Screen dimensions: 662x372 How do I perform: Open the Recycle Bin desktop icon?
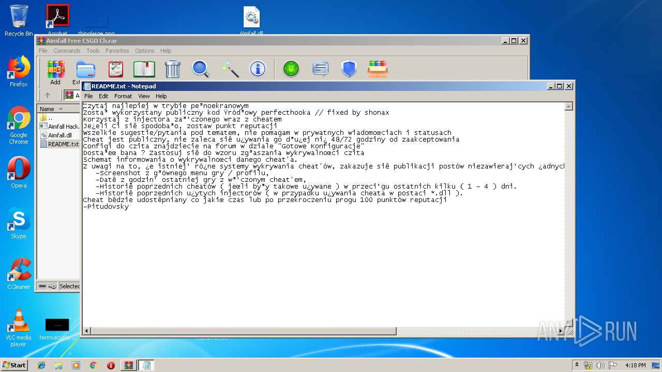(19, 21)
